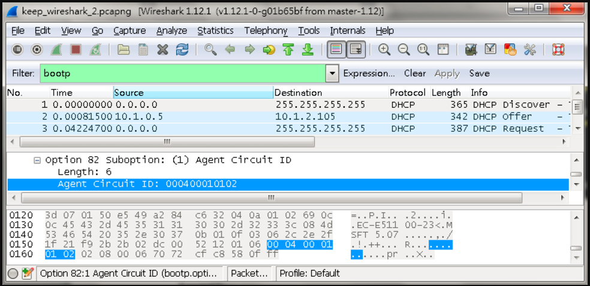Viewport: 590px width, 286px height.
Task: Click the hex dump offset 0150
Action: (x=21, y=245)
